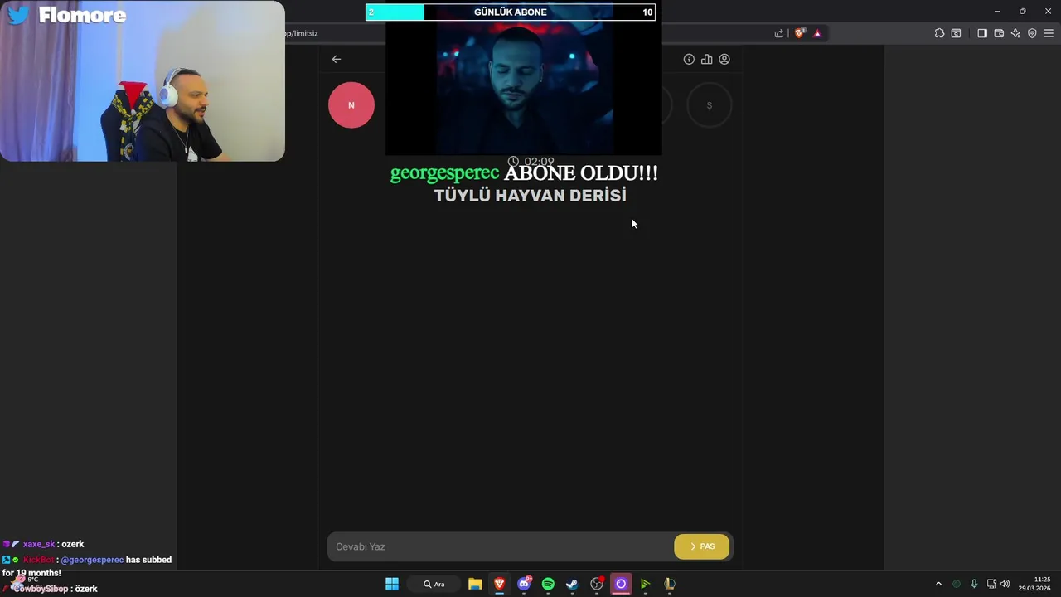Select the red N letter circle
1061x597 pixels.
[x=351, y=105]
